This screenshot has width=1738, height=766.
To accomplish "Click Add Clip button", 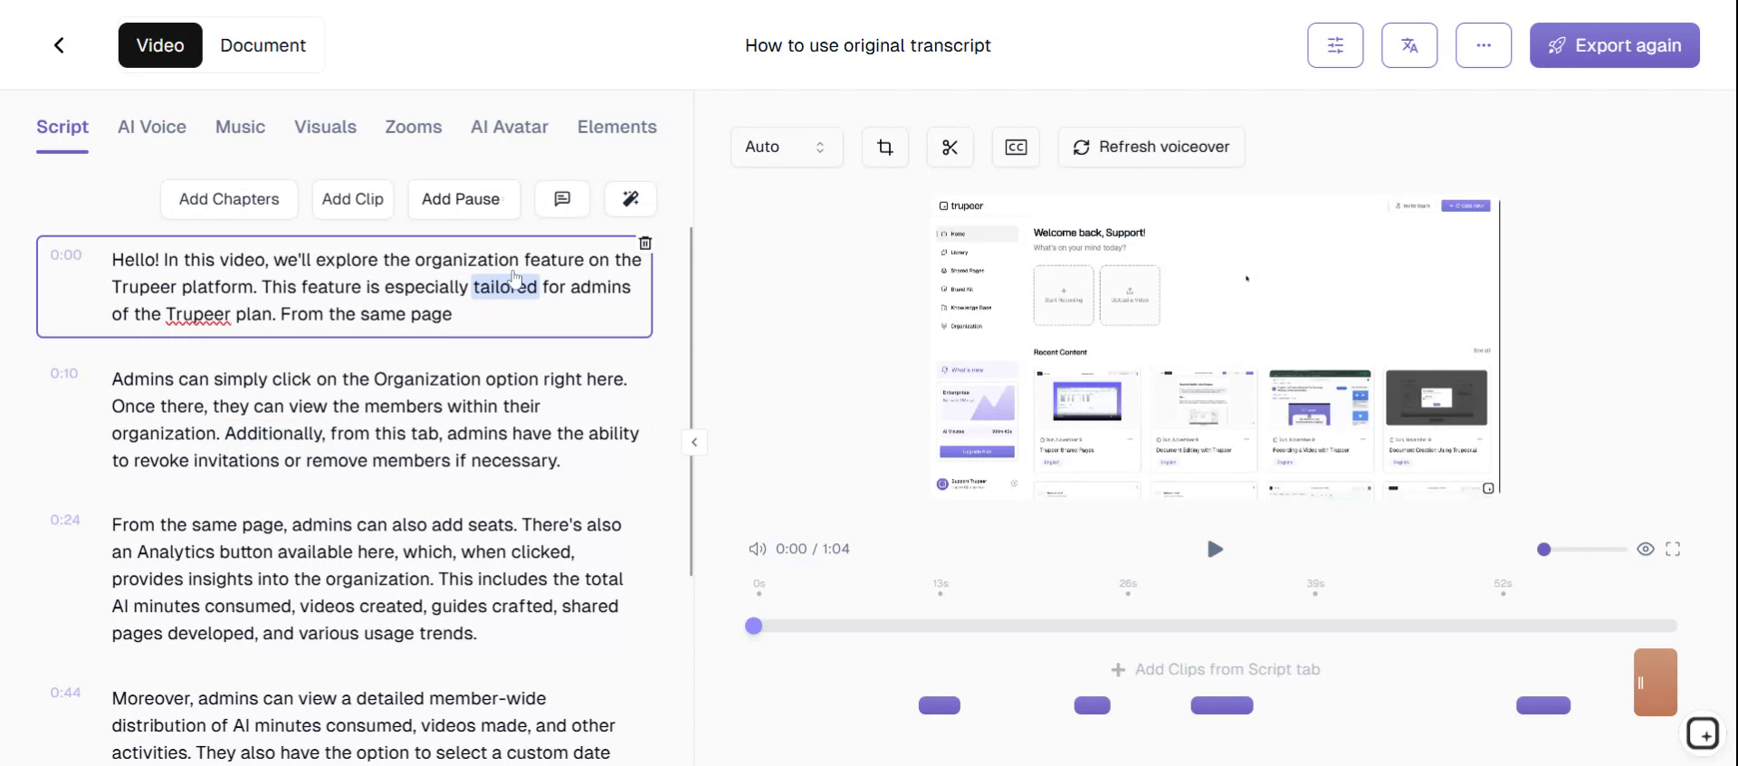I will point(353,199).
